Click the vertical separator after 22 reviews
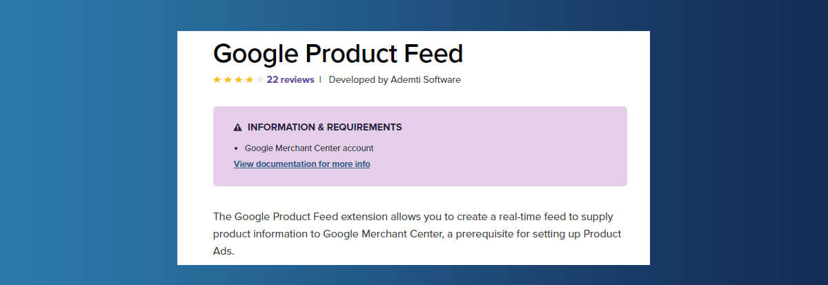 [320, 80]
